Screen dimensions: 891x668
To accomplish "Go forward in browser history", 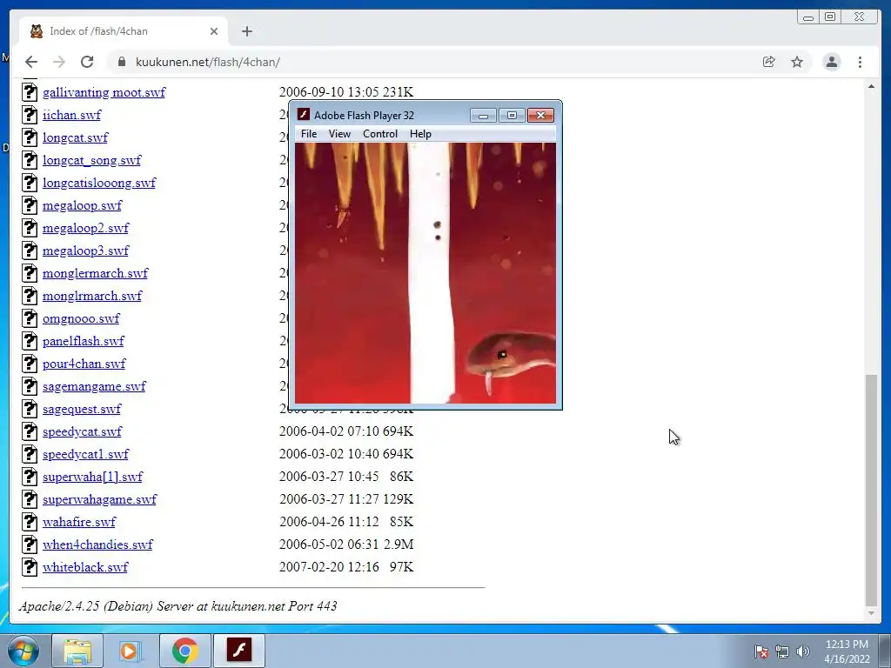I will [59, 62].
